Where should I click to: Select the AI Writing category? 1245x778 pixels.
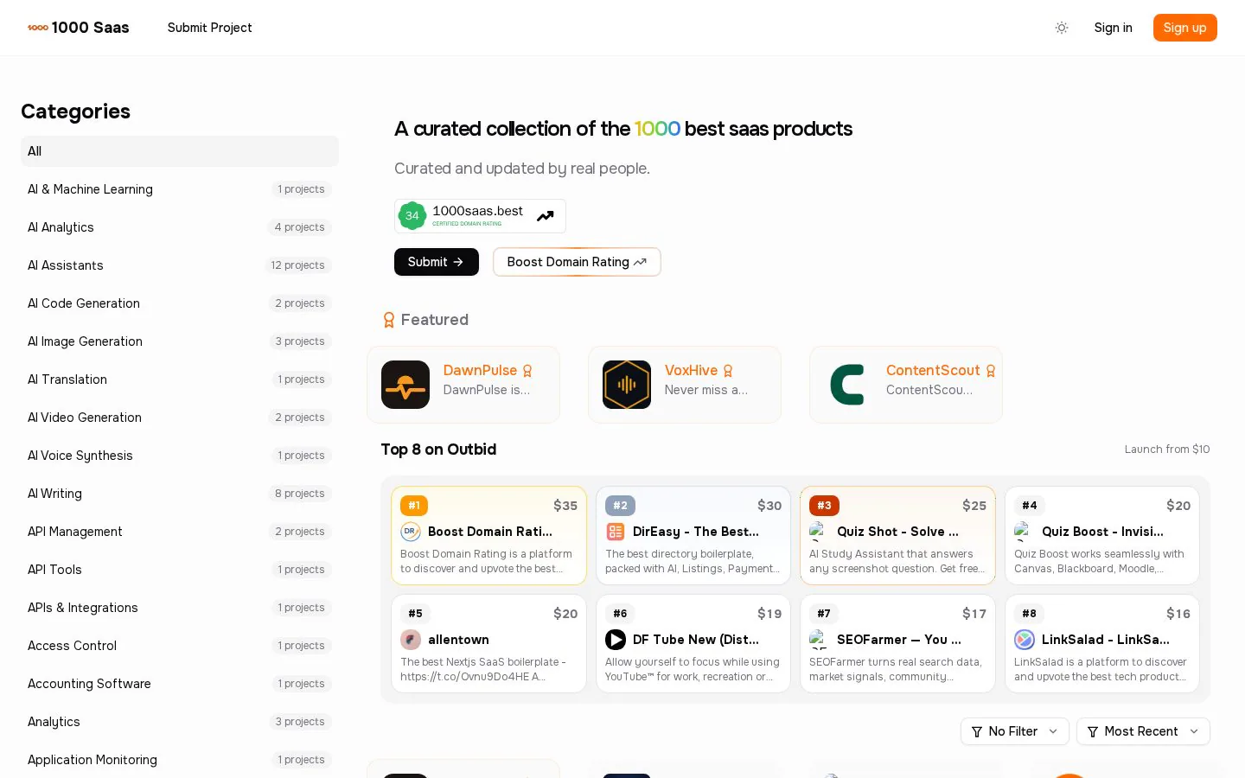click(x=180, y=494)
